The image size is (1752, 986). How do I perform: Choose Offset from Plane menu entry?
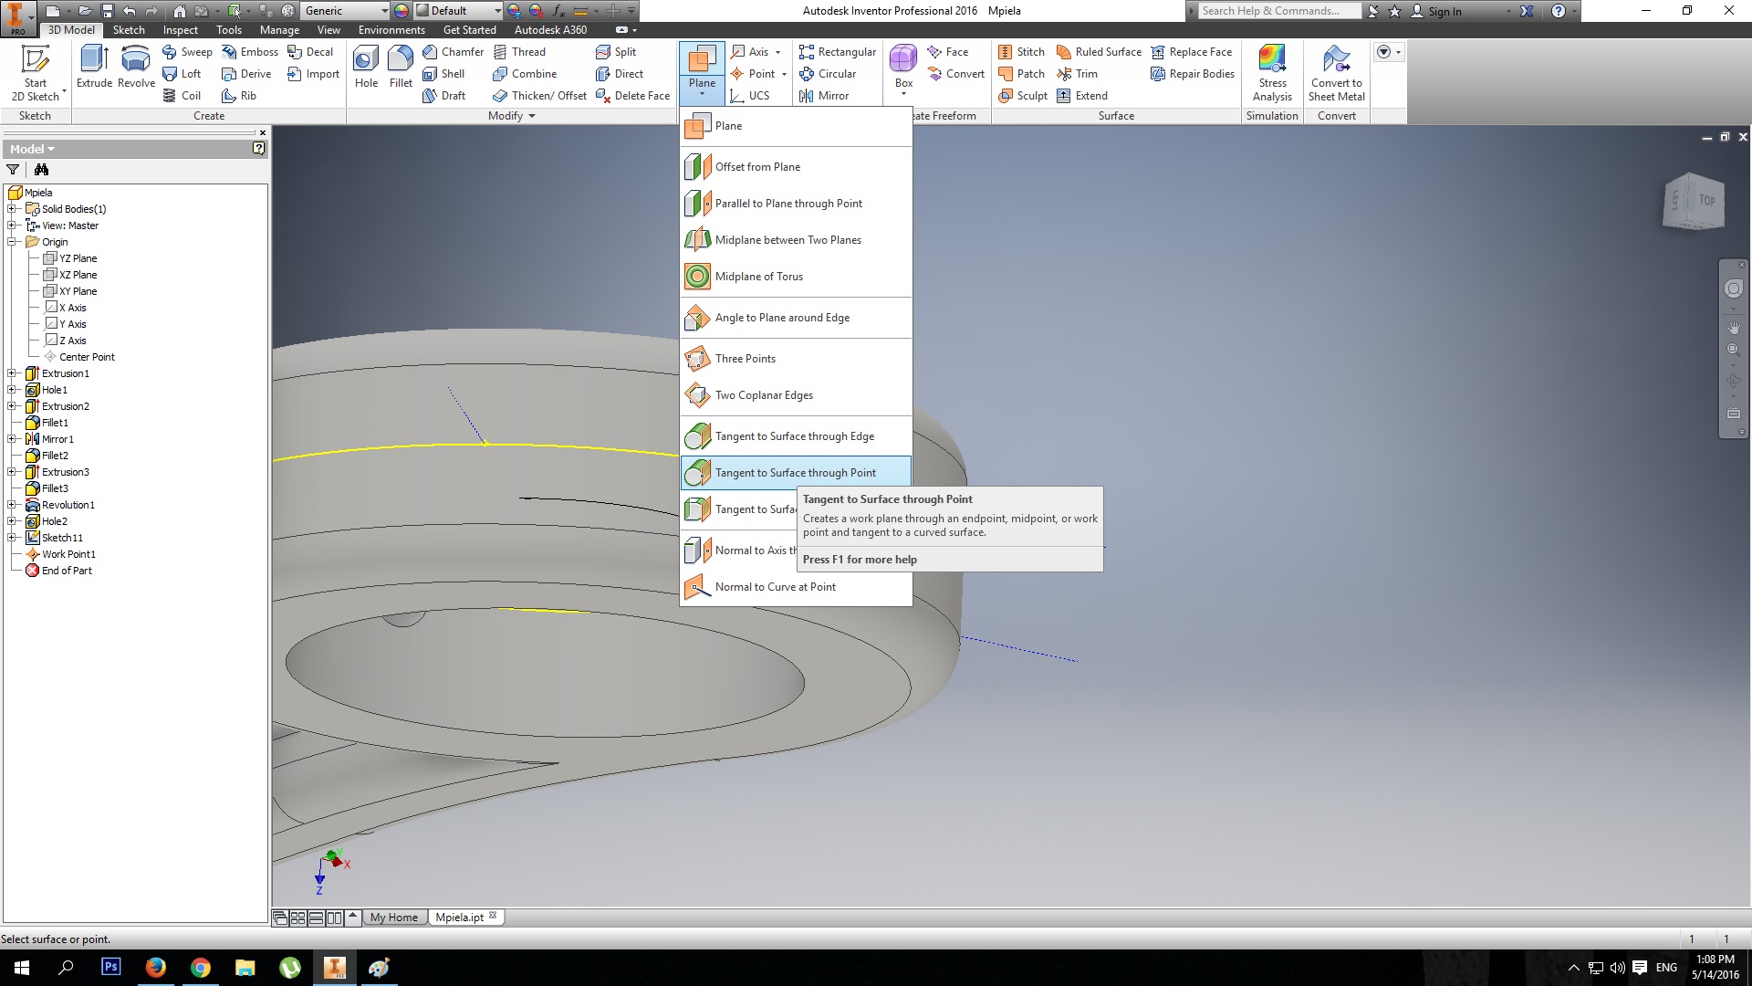757,167
